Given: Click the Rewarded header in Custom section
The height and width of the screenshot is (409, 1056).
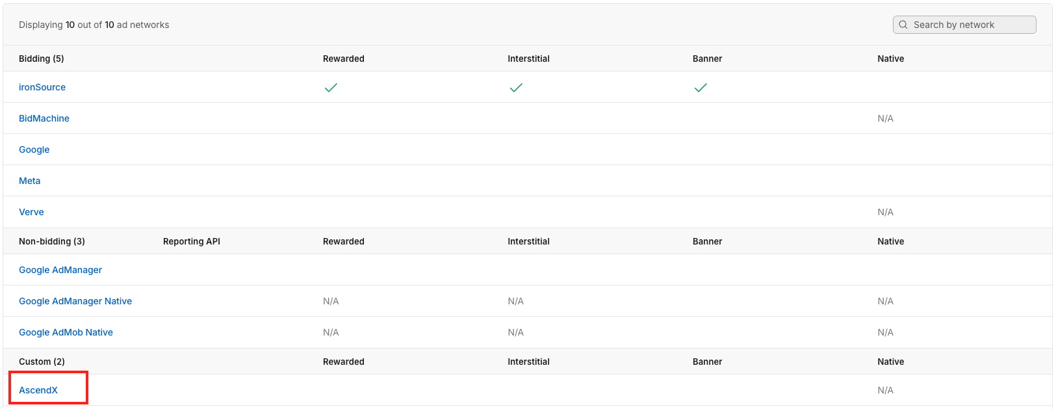Looking at the screenshot, I should (344, 362).
